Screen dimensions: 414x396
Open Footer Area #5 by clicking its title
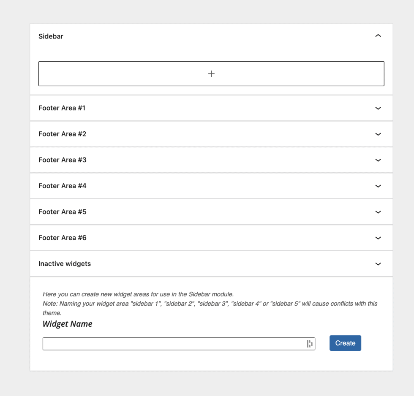click(62, 212)
